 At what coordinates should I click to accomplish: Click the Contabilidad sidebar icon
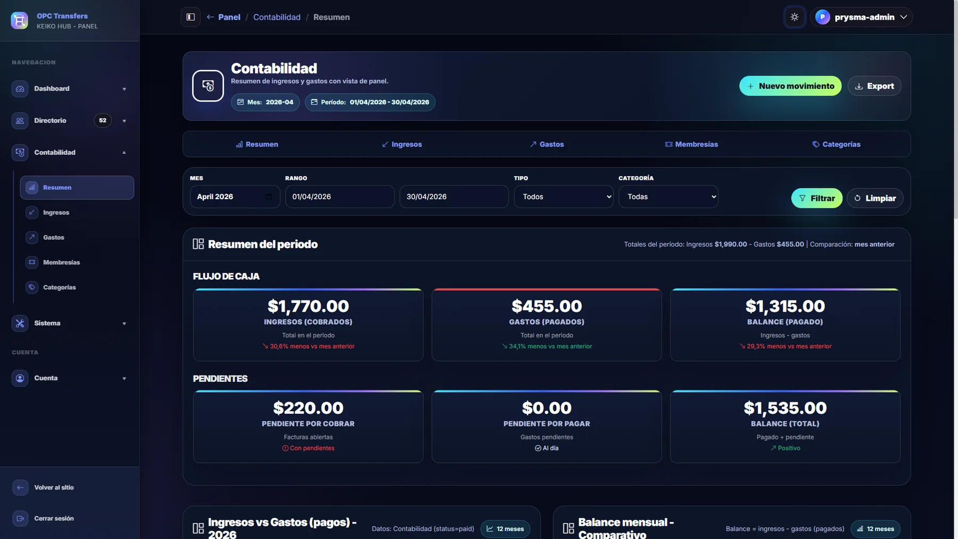click(20, 152)
